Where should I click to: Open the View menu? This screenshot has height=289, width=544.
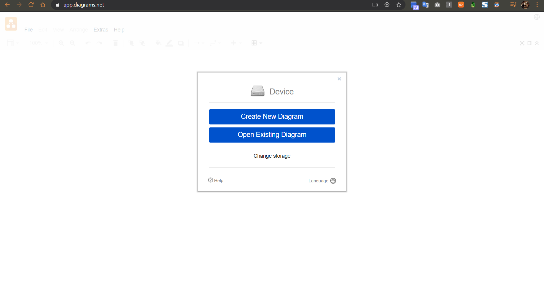(x=58, y=30)
